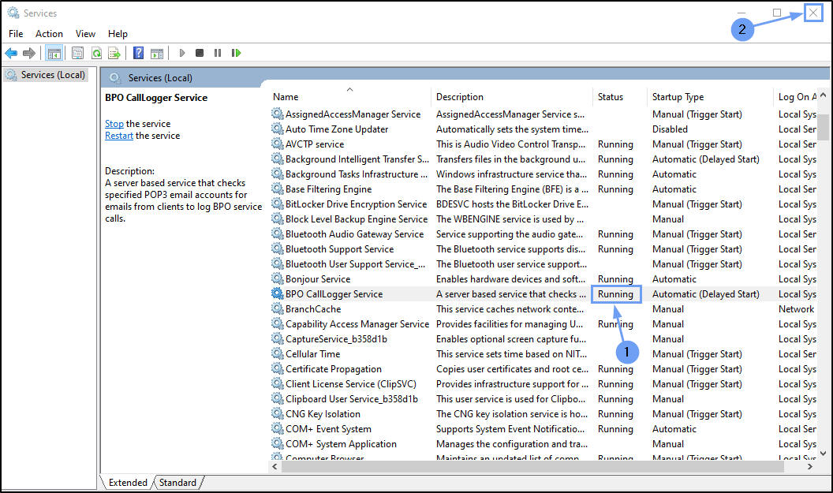The width and height of the screenshot is (833, 493).
Task: Click the Export List toolbar icon
Action: 114,53
